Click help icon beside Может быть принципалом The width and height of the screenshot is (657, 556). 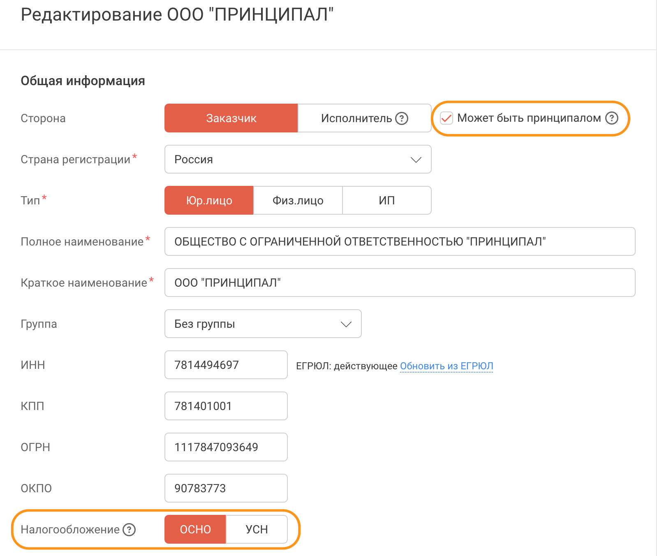[611, 118]
